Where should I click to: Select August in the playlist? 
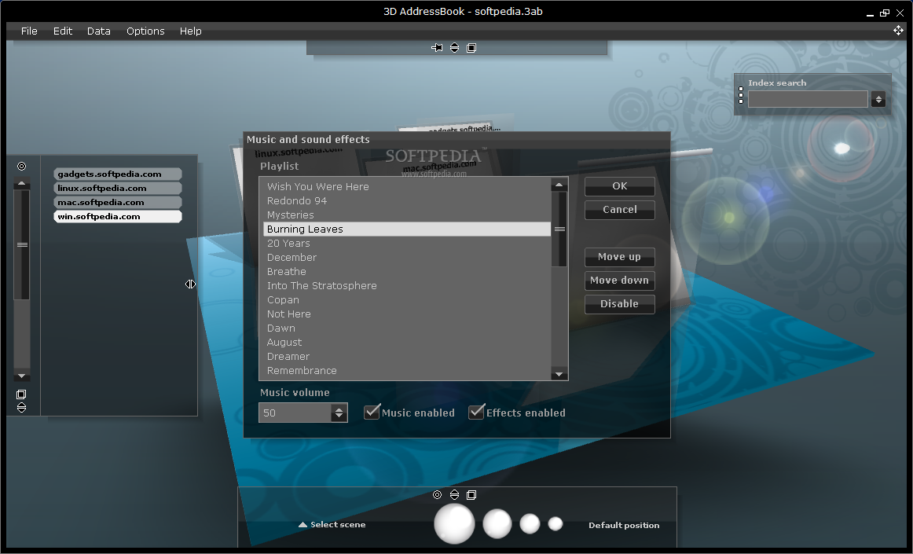point(406,342)
